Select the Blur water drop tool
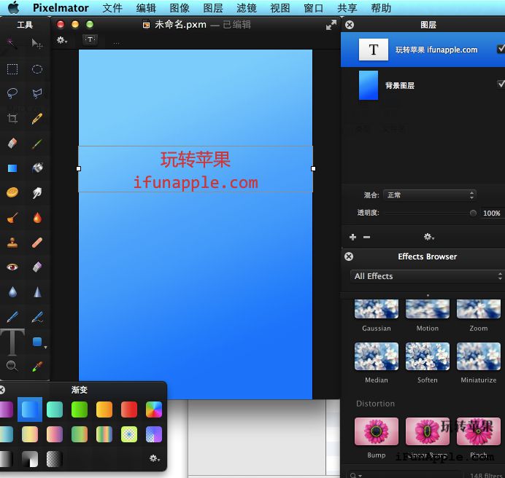The width and height of the screenshot is (505, 478). [x=12, y=291]
